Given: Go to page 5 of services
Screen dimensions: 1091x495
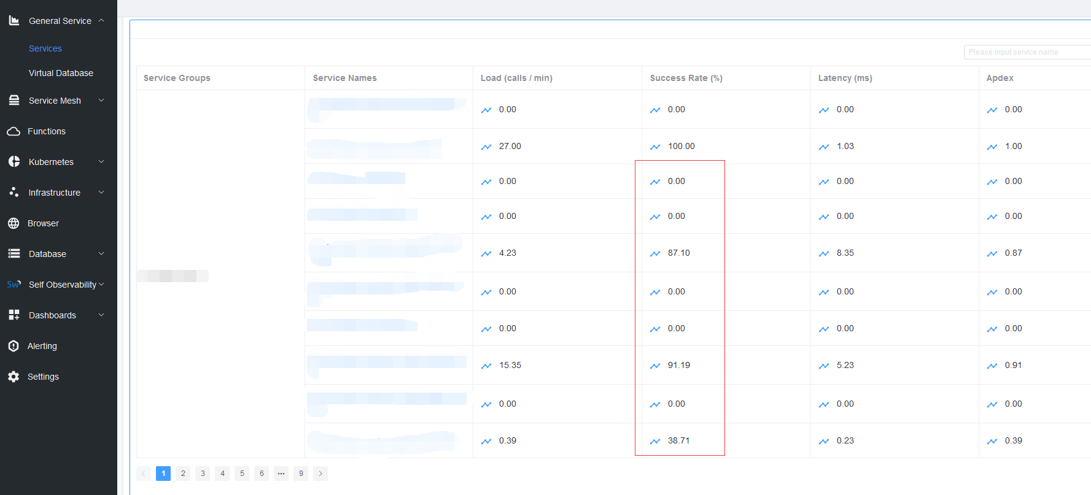Looking at the screenshot, I should (242, 474).
